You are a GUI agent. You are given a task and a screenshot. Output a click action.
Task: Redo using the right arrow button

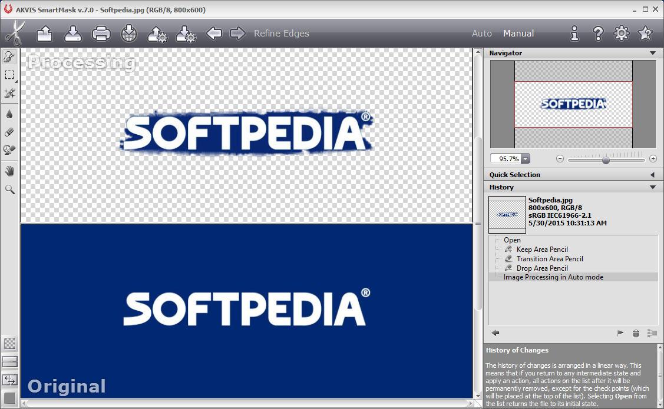pyautogui.click(x=237, y=33)
